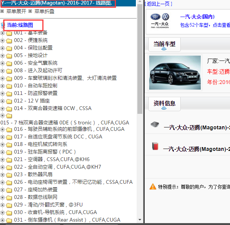Select tree item 031 - 倒车摄像机 Rear Assist
Viewport: 230px width, 225px height.
(67, 220)
